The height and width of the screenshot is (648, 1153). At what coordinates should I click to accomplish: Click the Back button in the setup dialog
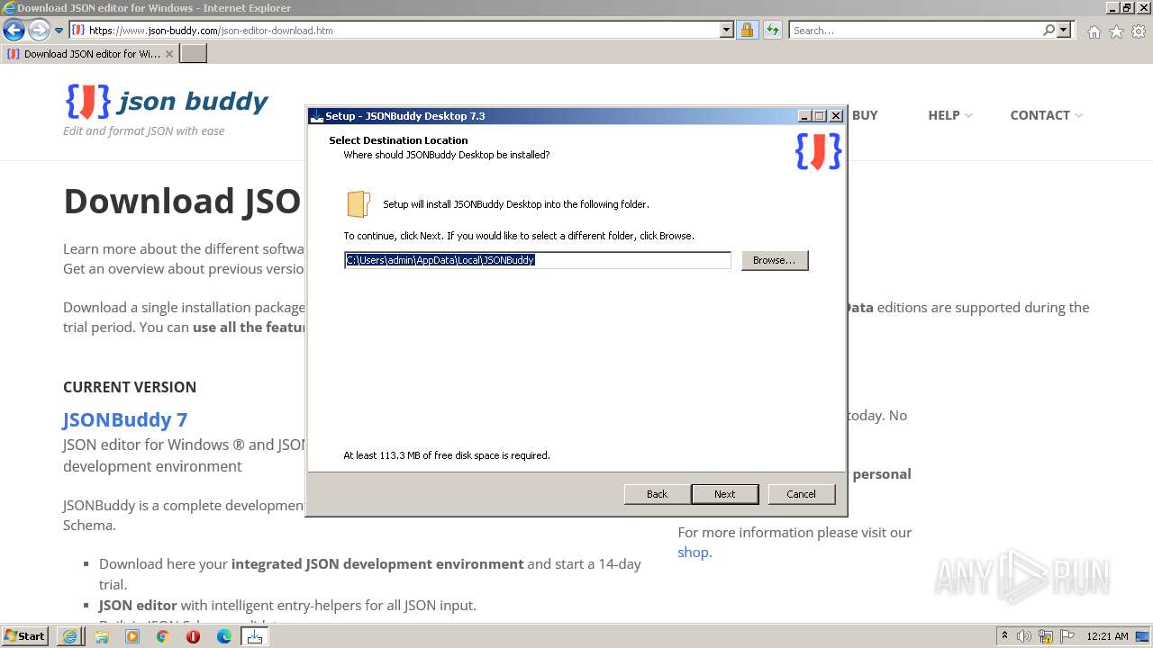[657, 494]
